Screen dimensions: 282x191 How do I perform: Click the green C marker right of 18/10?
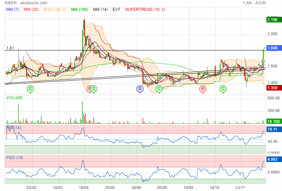223,89
